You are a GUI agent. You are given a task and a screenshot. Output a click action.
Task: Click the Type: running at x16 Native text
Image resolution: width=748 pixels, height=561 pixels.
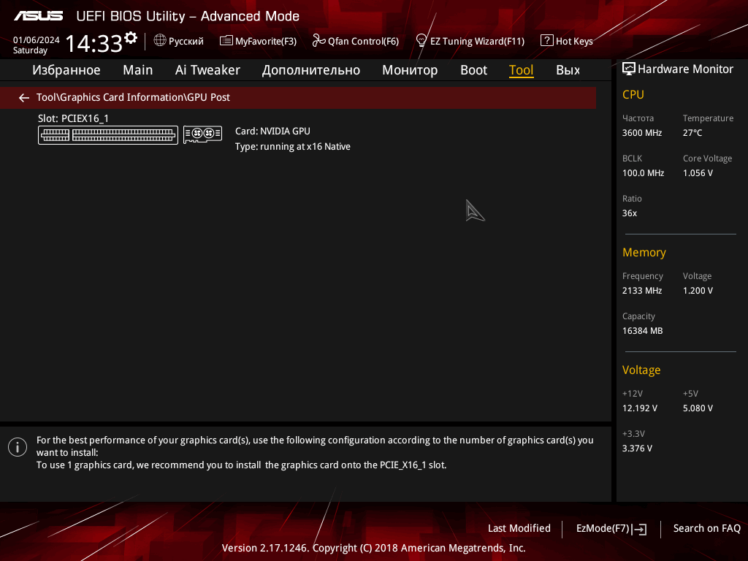(292, 146)
